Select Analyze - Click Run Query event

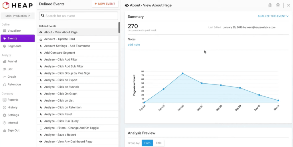coord(61,121)
